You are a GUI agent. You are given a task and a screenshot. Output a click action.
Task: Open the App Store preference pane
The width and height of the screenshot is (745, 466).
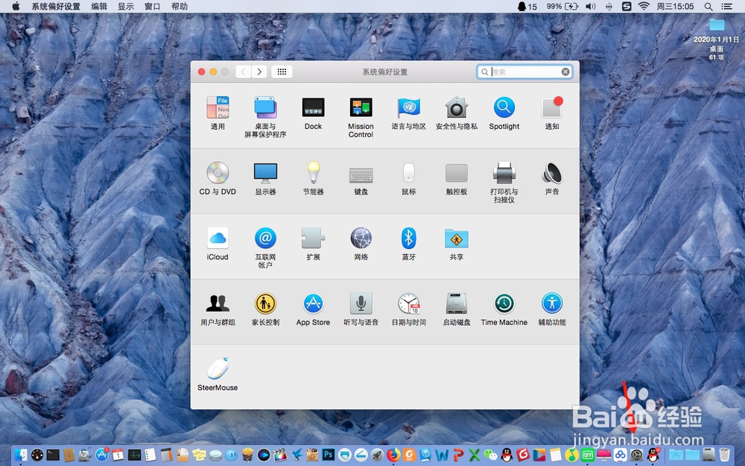313,309
